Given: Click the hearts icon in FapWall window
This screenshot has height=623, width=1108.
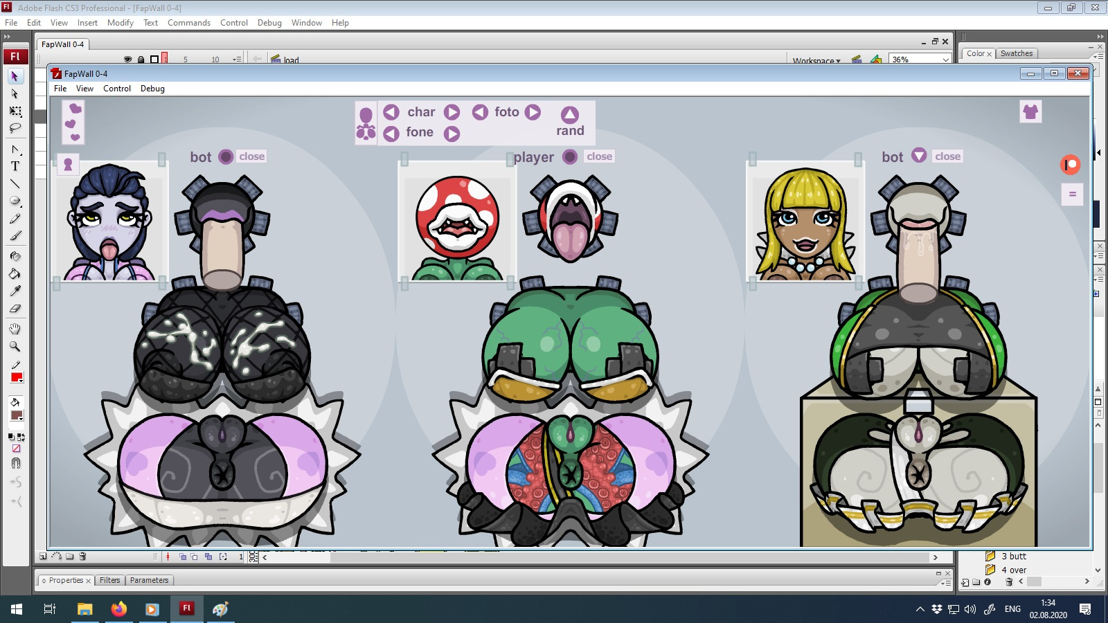Looking at the screenshot, I should click(73, 123).
